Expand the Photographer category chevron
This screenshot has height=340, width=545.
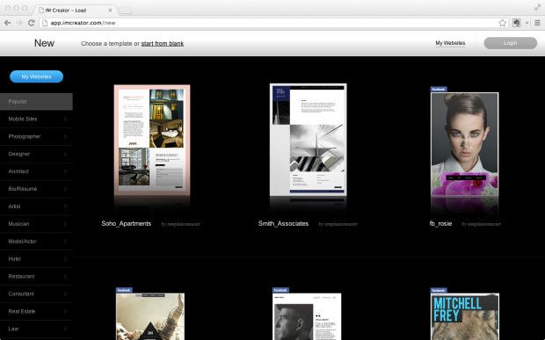[x=65, y=136]
